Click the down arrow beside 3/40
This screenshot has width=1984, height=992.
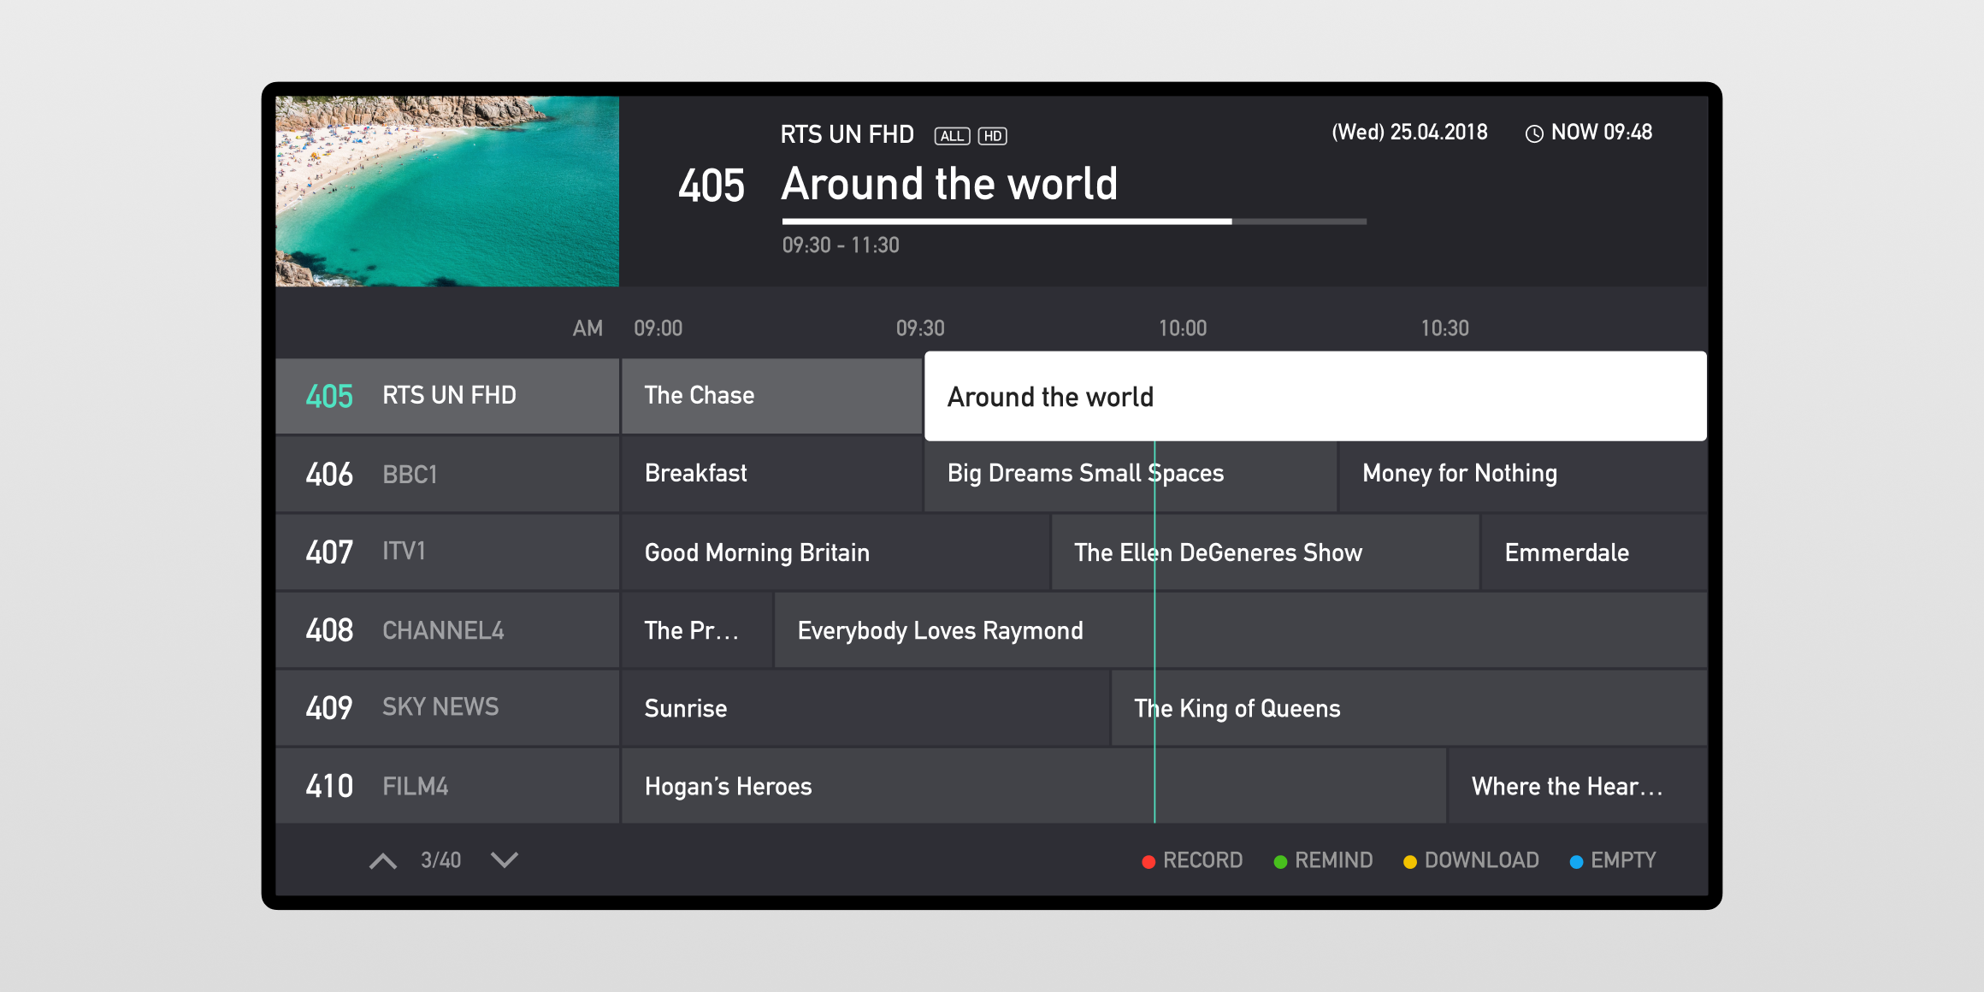click(504, 860)
